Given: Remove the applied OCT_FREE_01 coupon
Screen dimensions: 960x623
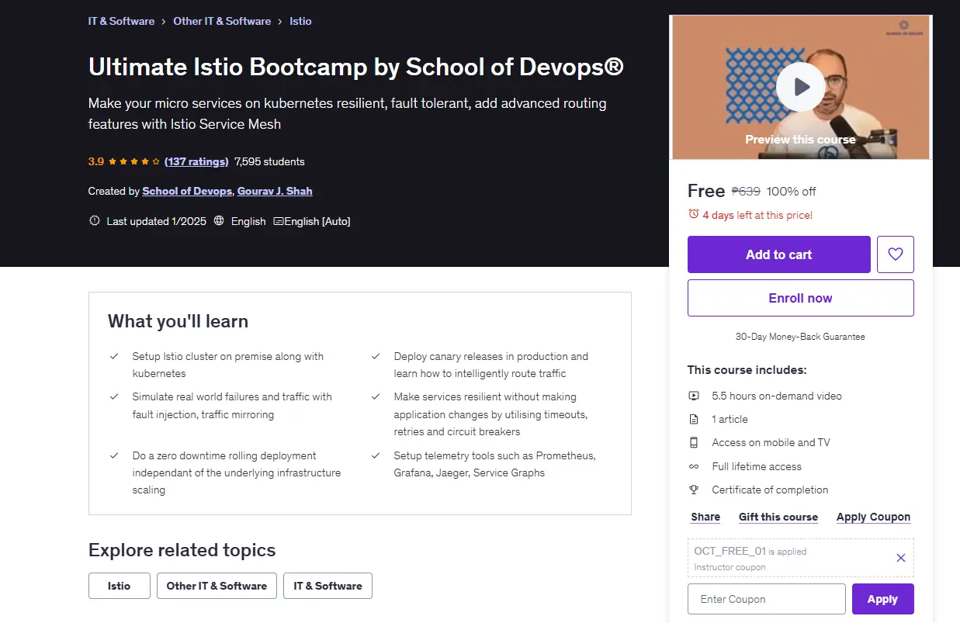Looking at the screenshot, I should coord(900,558).
